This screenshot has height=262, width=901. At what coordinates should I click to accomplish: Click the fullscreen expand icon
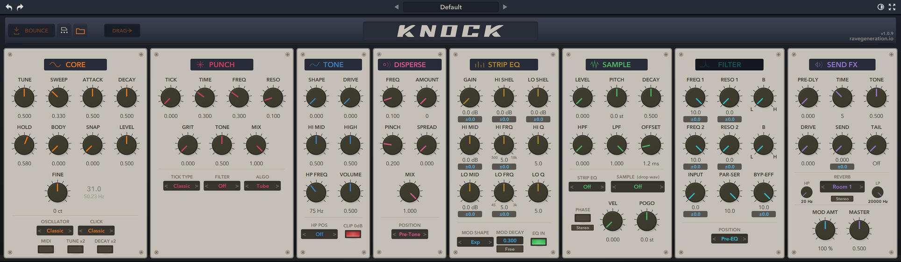tap(892, 7)
